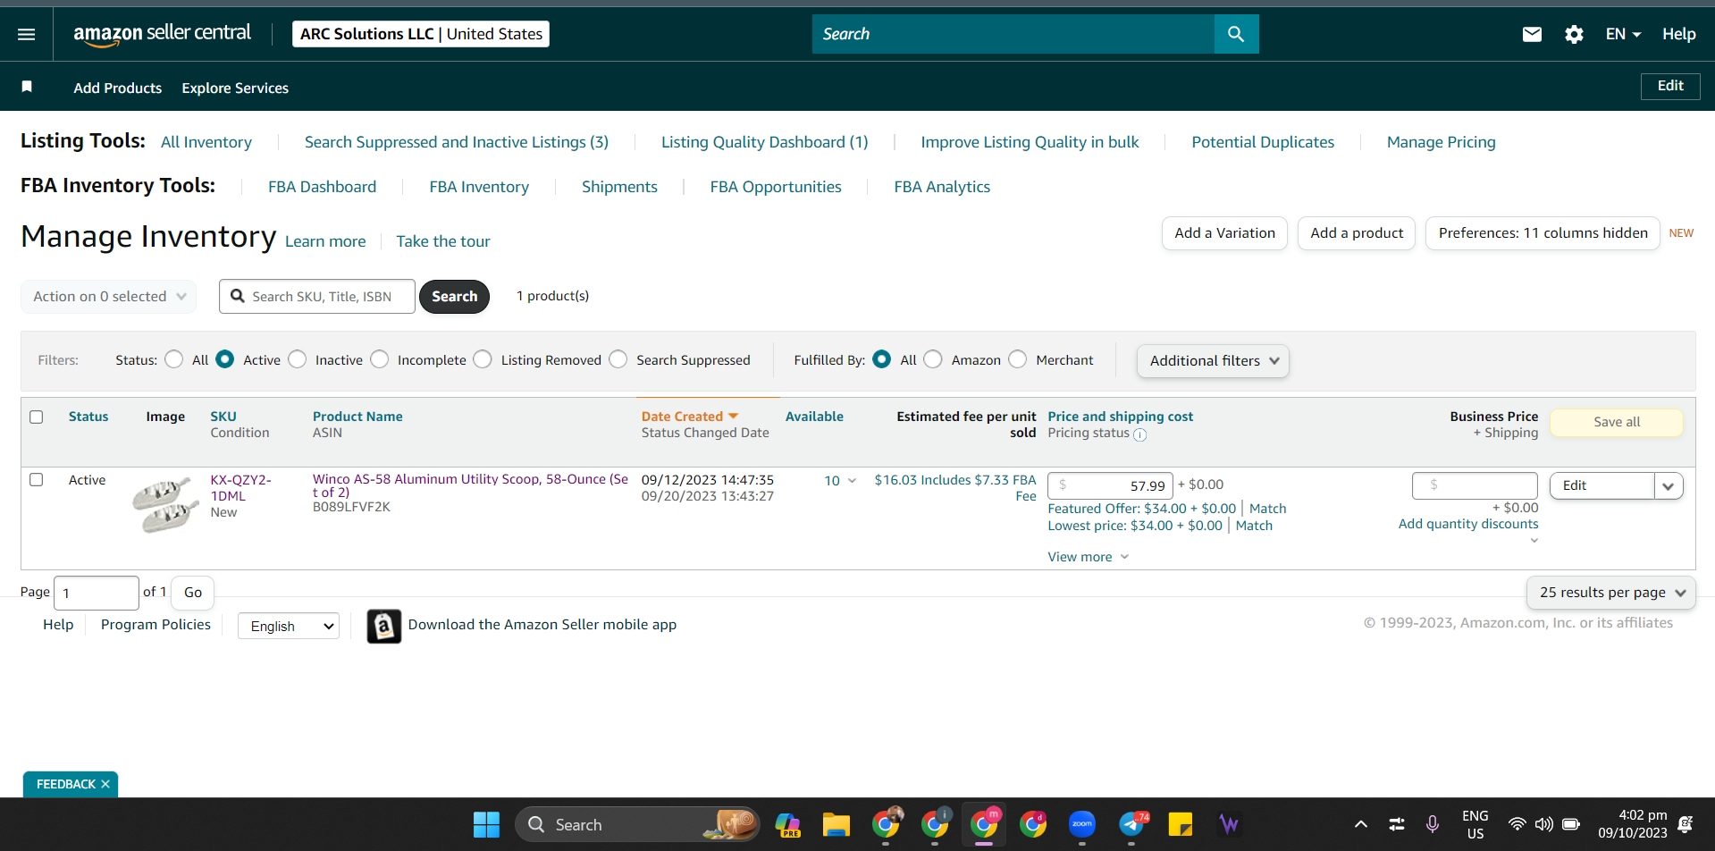The width and height of the screenshot is (1715, 851).
Task: Open the EN language dropdown in the header
Action: [x=1623, y=34]
